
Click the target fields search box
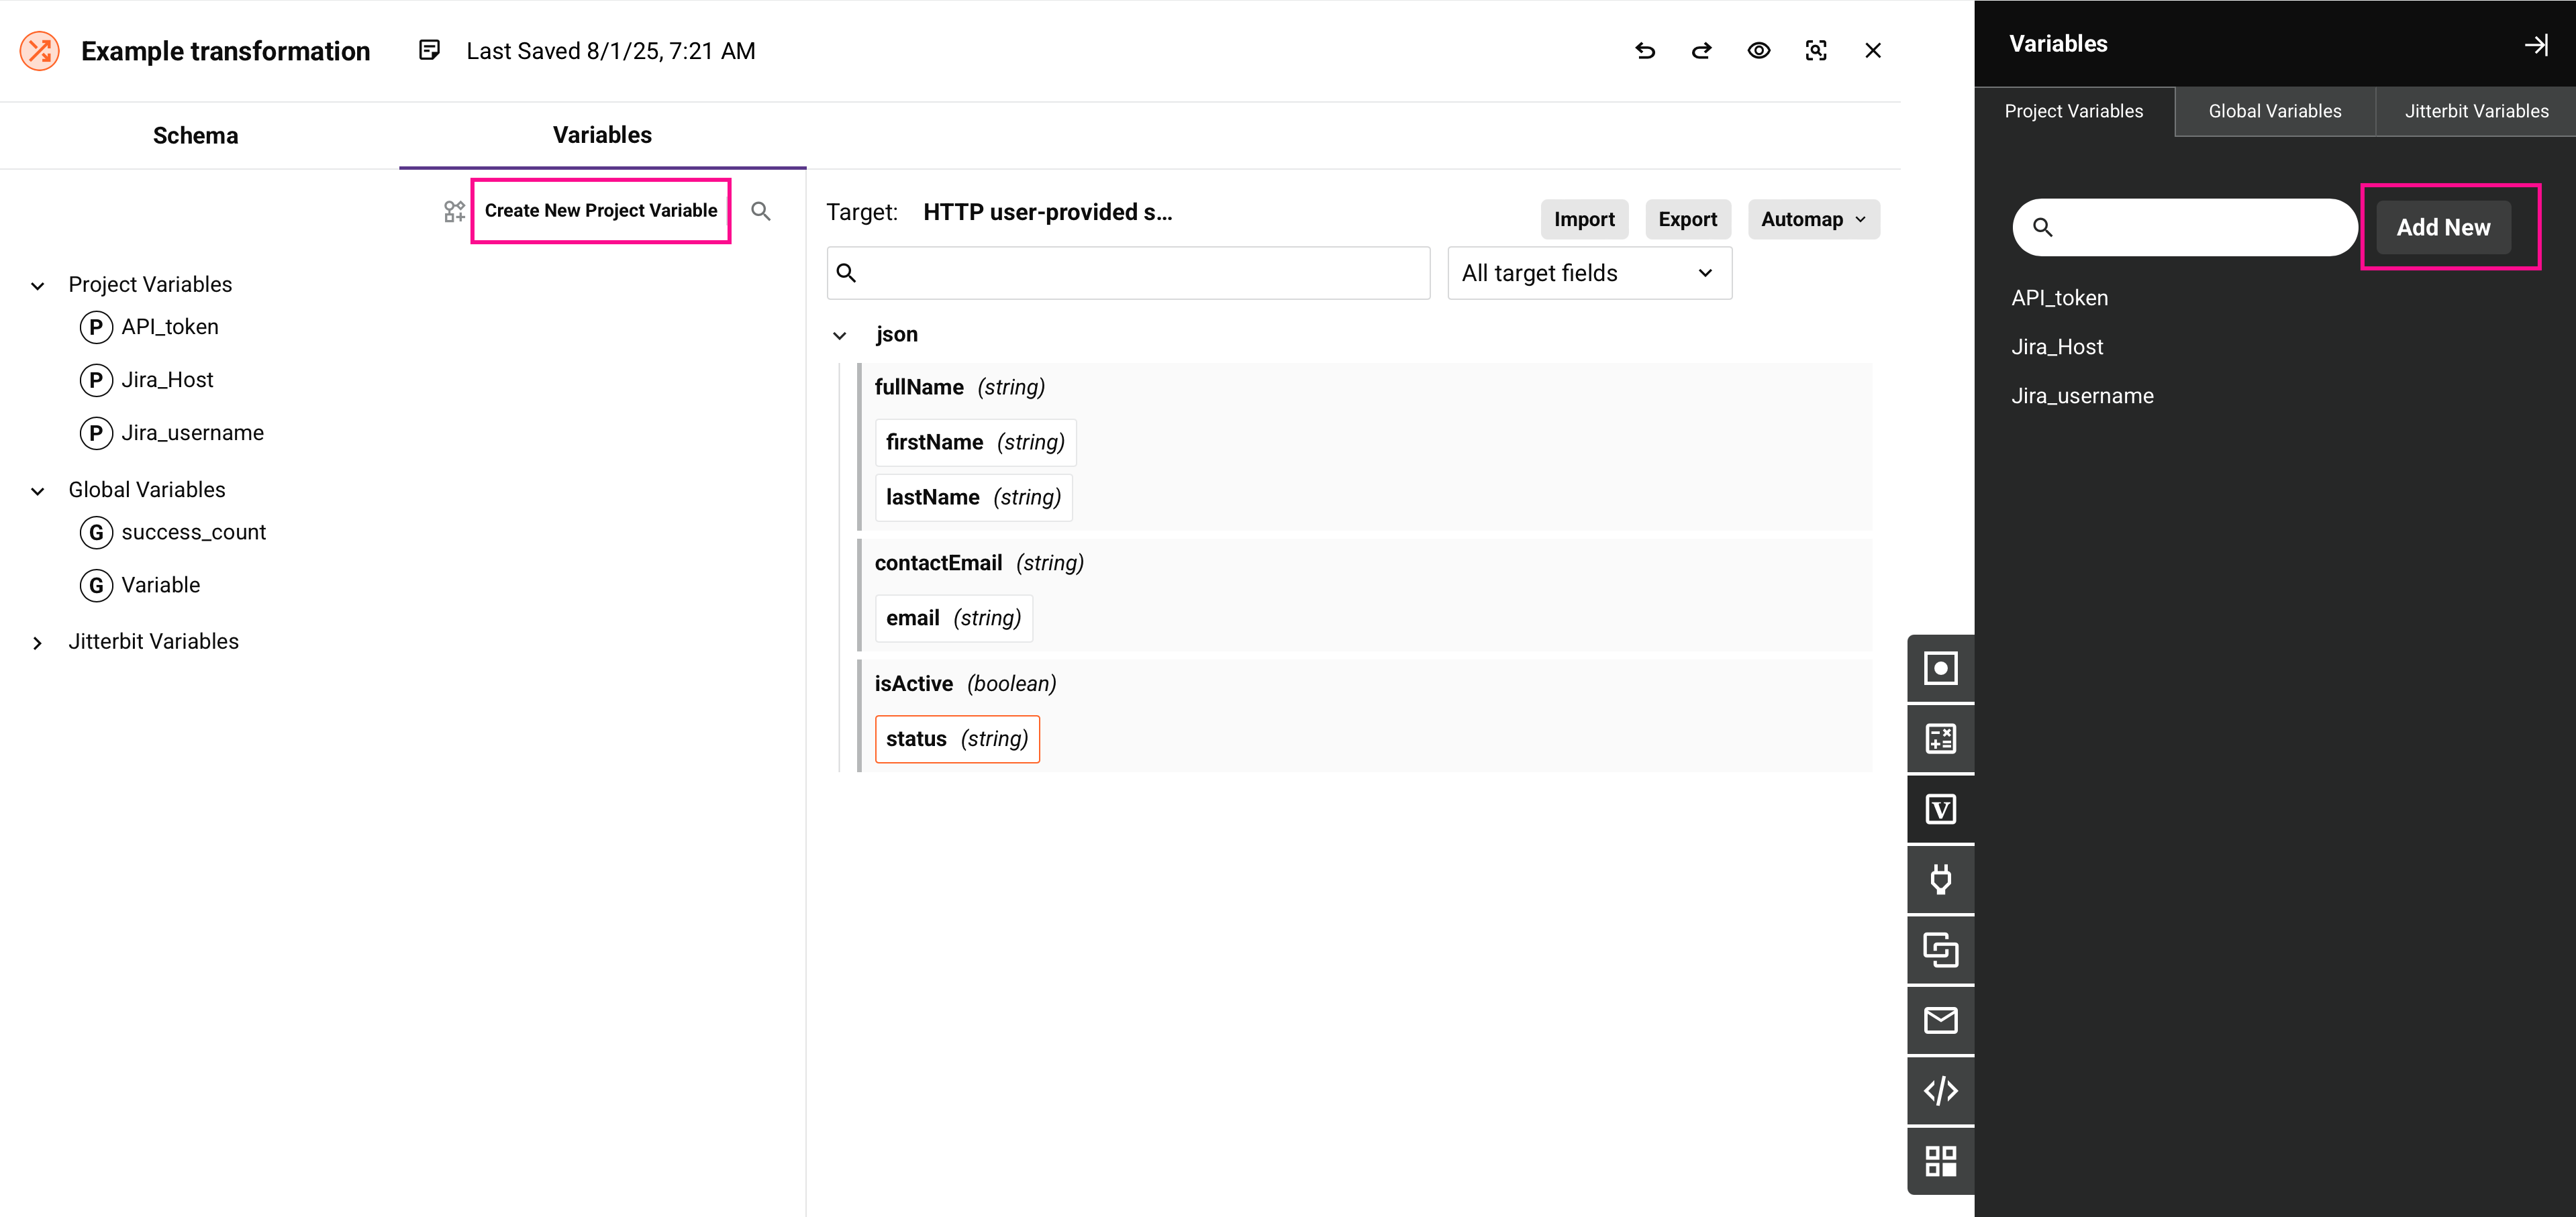(x=1140, y=273)
